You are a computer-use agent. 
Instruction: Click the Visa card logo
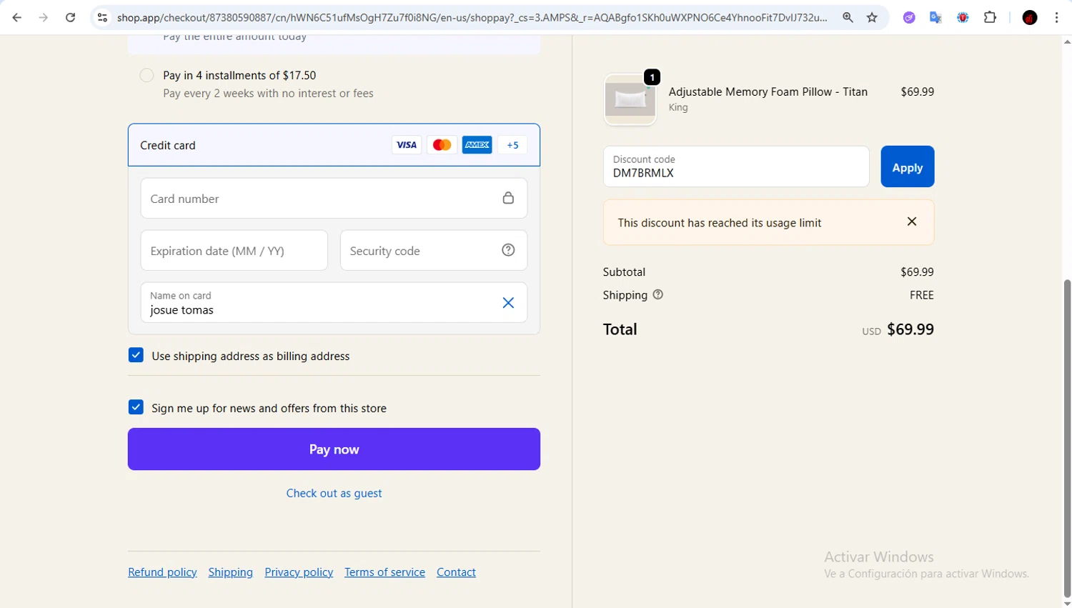click(407, 145)
